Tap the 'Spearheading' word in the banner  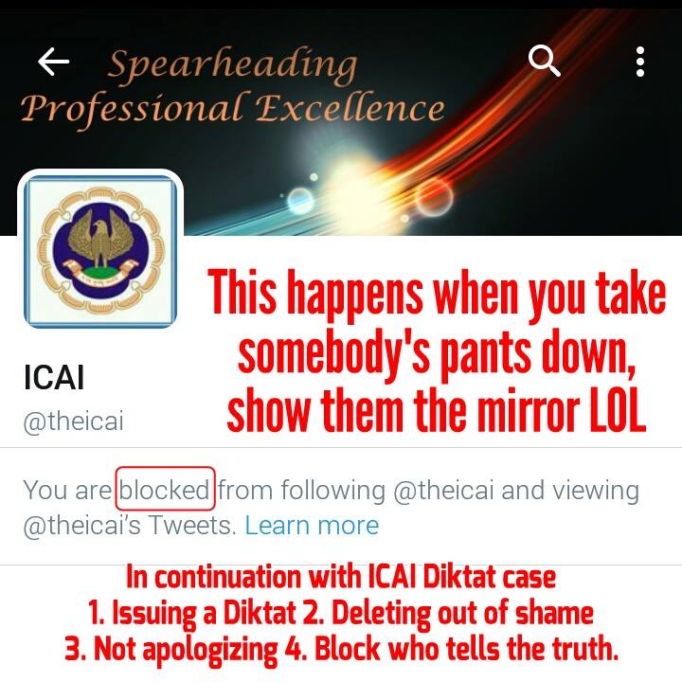pos(233,64)
